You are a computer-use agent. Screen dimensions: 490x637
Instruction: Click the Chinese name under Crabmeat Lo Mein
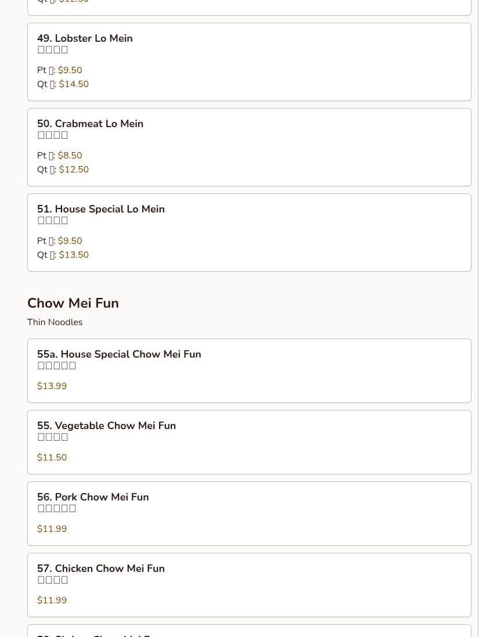pyautogui.click(x=53, y=135)
